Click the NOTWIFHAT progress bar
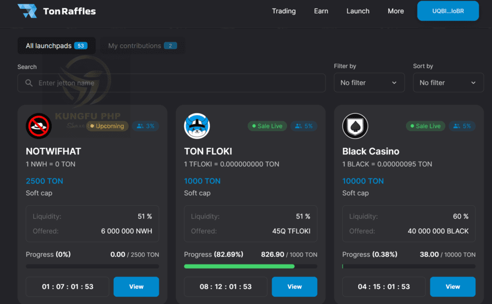This screenshot has height=304, width=492. pos(92,266)
